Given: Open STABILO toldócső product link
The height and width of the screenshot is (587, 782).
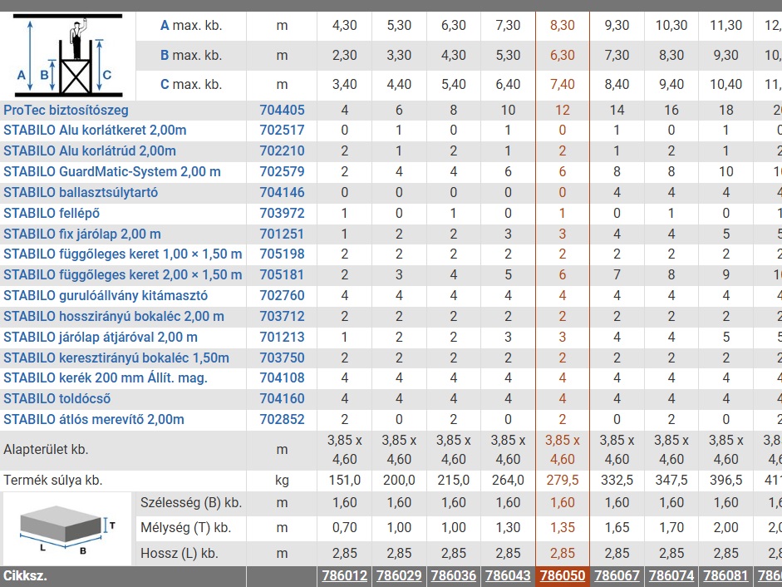Looking at the screenshot, I should pyautogui.click(x=57, y=399).
